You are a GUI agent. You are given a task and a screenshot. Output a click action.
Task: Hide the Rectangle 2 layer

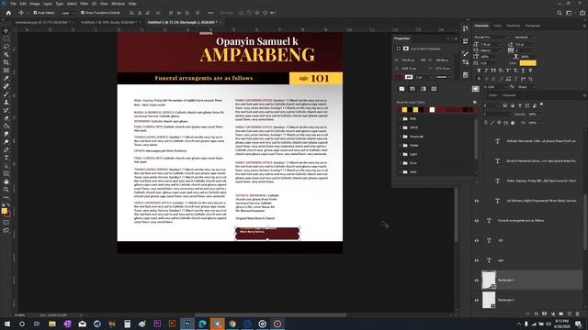[x=477, y=280]
